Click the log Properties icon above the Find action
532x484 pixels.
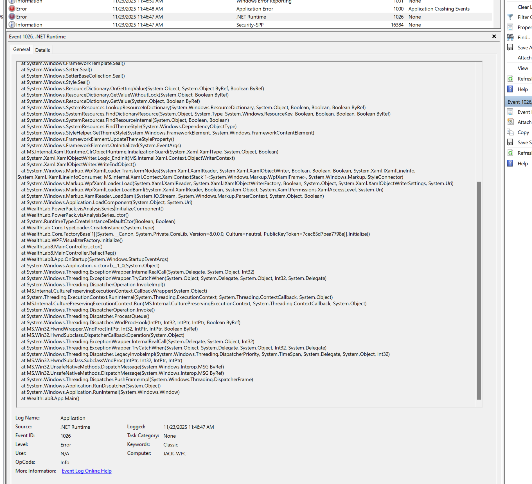[x=510, y=27]
